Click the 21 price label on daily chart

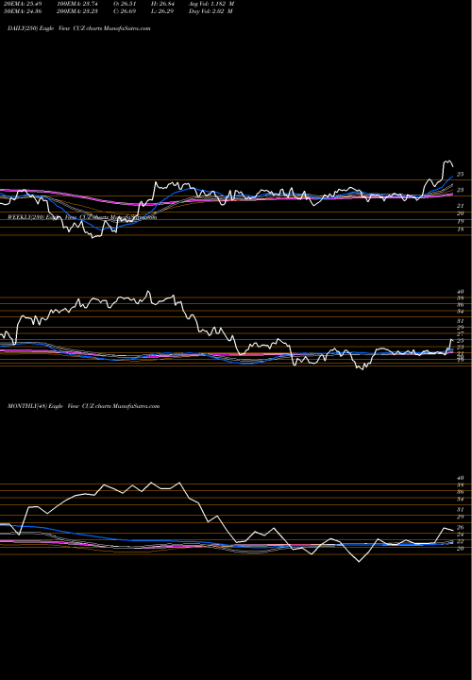461,207
